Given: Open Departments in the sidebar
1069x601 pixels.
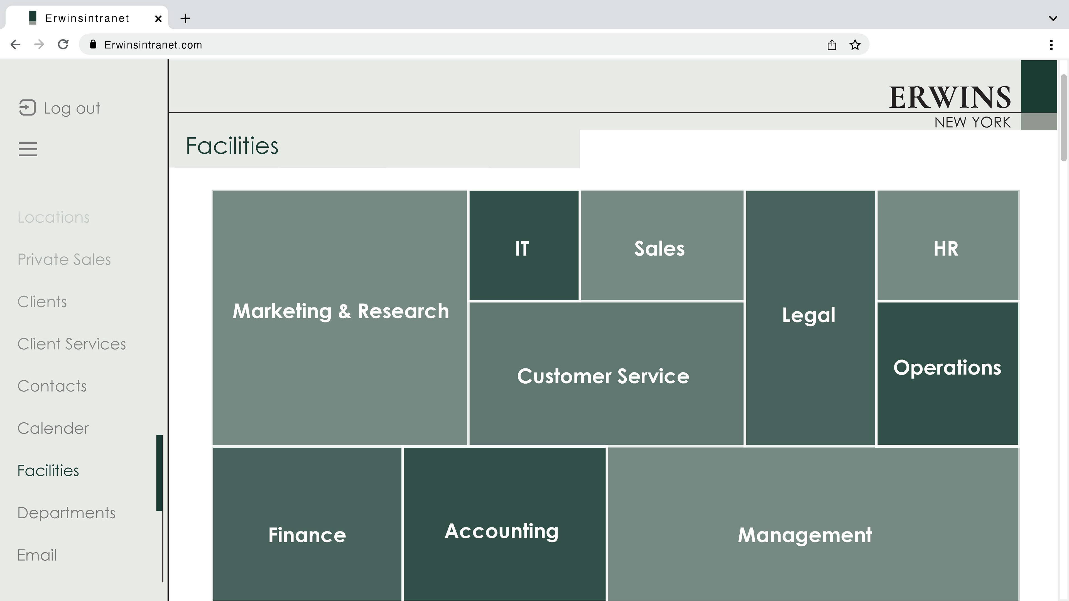Looking at the screenshot, I should (67, 513).
